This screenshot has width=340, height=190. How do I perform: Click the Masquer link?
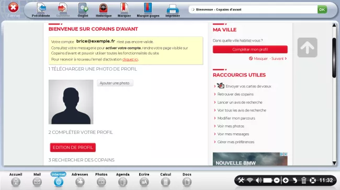(258, 58)
